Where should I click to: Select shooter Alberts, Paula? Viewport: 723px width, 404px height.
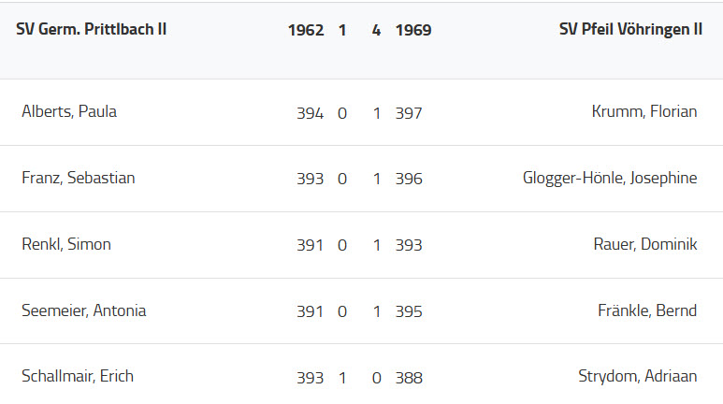(69, 111)
